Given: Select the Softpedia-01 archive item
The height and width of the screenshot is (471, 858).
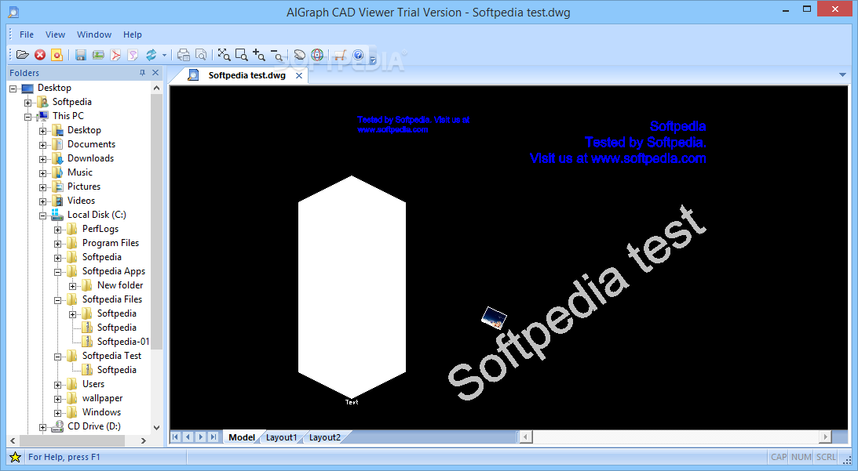Looking at the screenshot, I should point(123,342).
